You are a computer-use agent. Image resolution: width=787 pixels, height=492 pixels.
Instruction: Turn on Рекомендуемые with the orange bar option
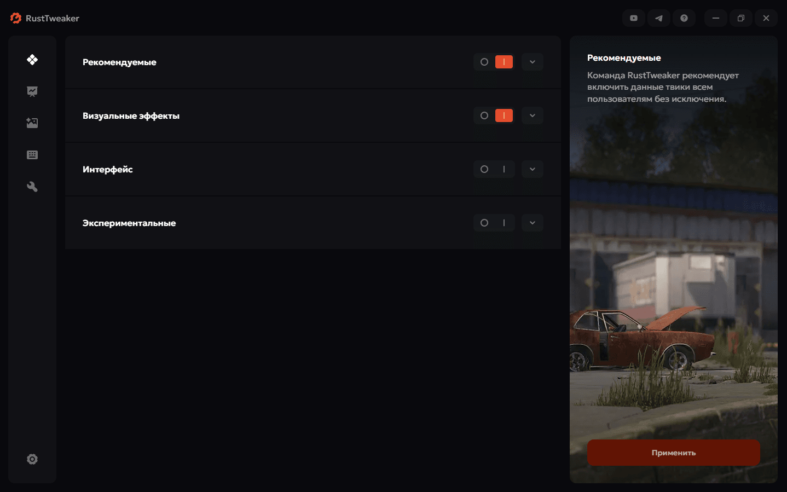pyautogui.click(x=504, y=62)
